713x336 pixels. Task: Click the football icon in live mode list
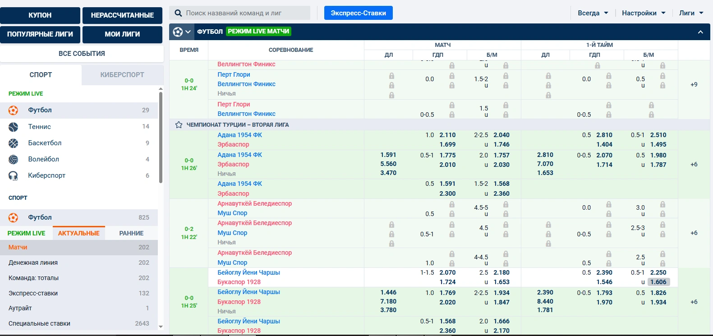[x=14, y=110]
